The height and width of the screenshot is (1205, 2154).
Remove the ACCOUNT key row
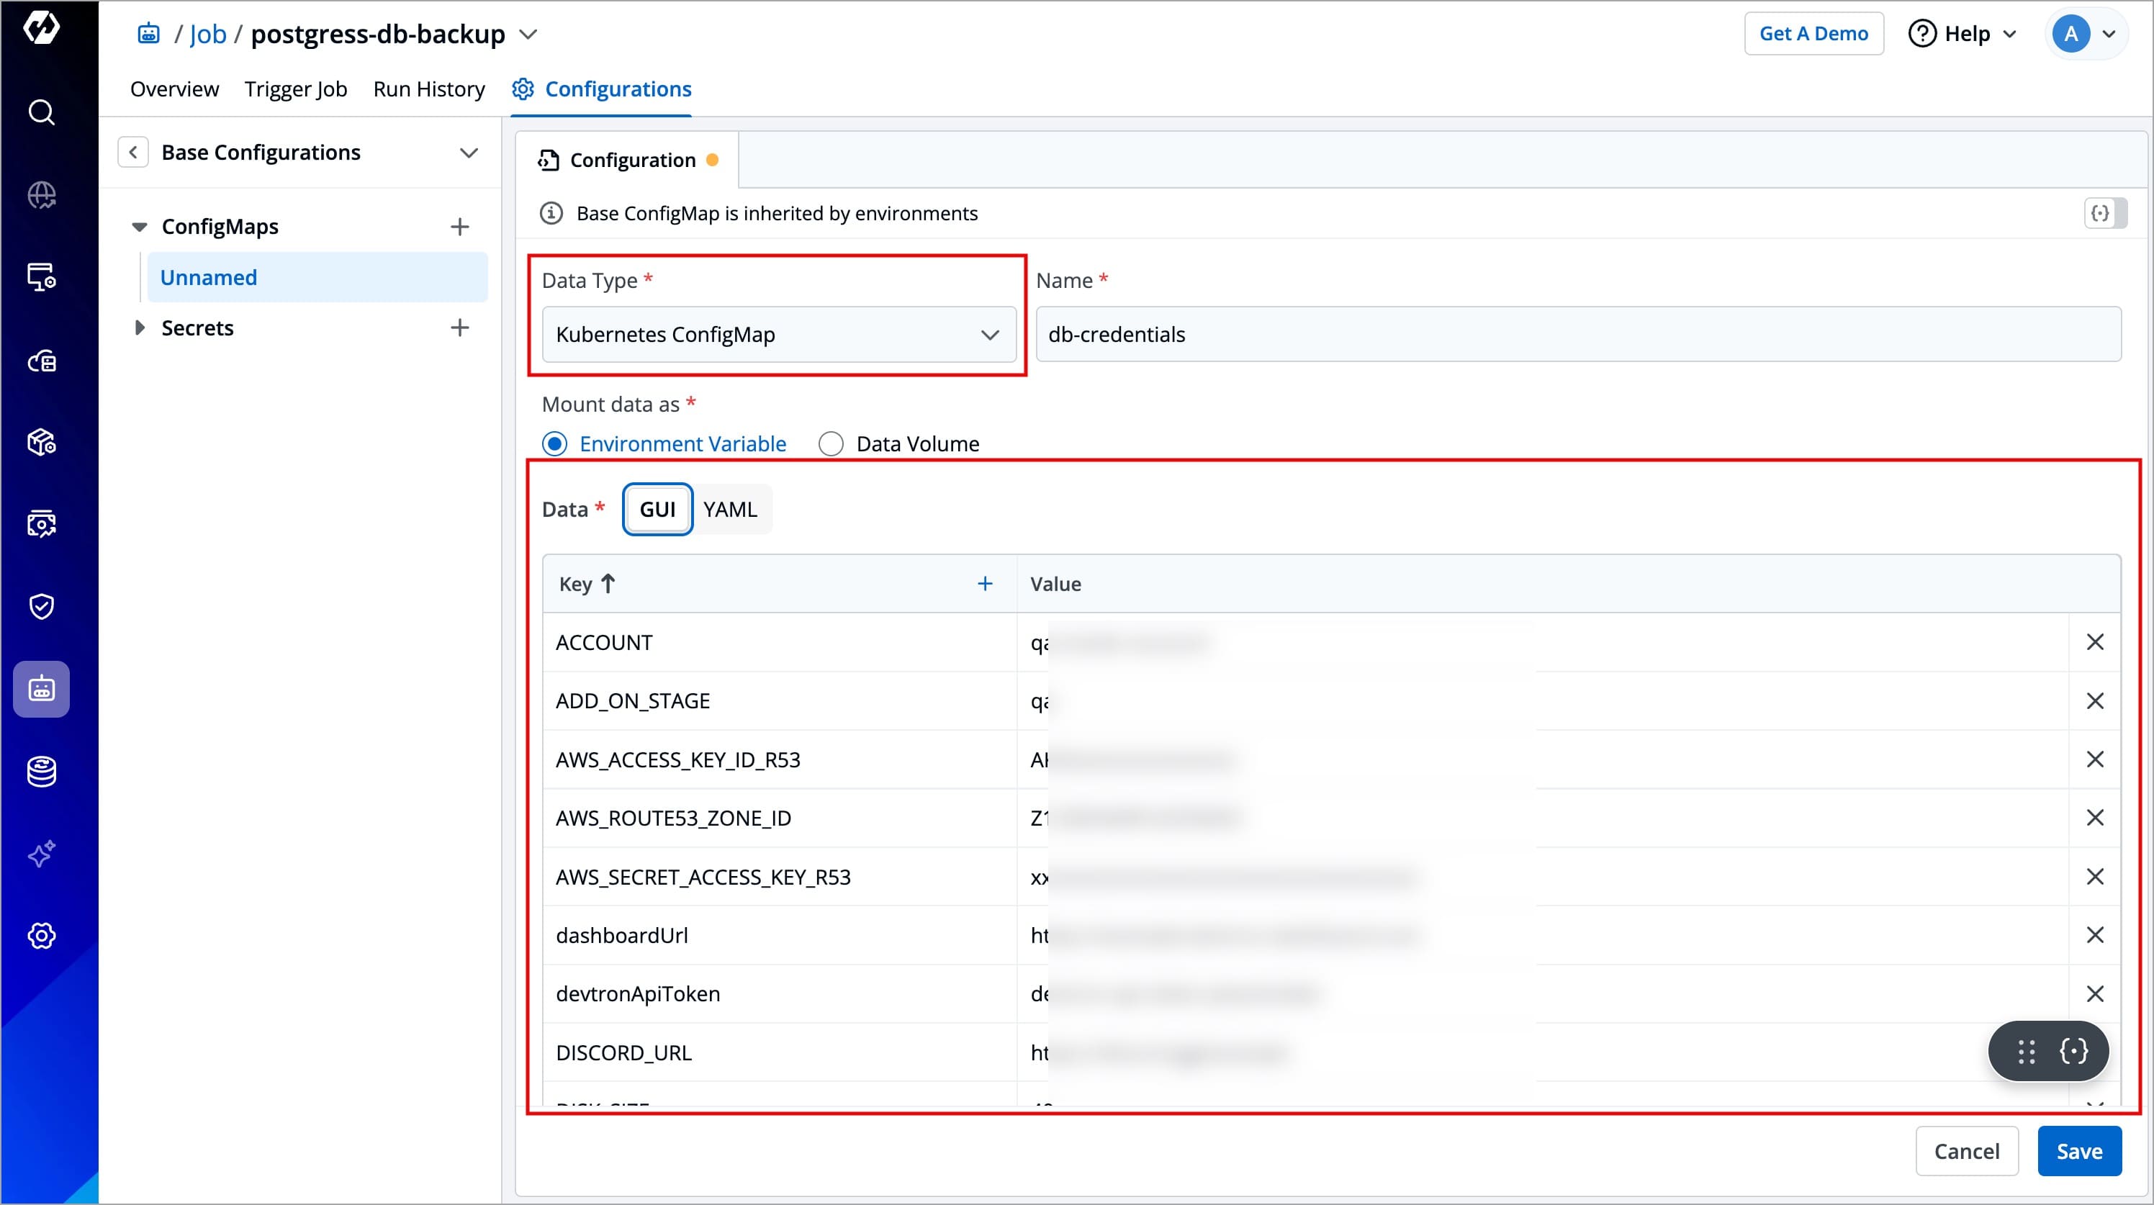2094,642
